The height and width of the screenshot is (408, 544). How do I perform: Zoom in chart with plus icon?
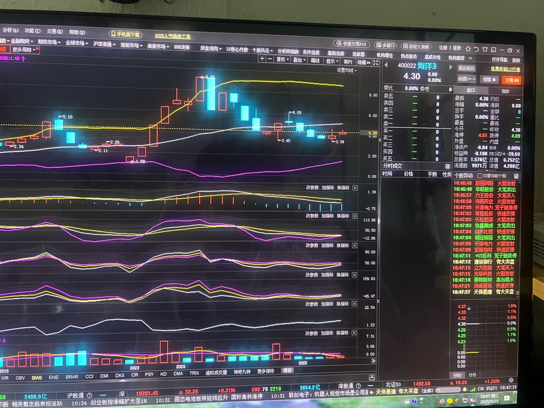pyautogui.click(x=262, y=59)
